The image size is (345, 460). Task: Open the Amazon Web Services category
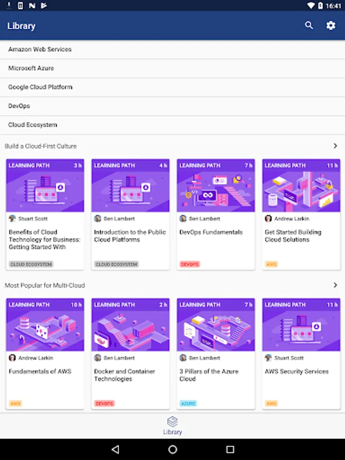173,49
